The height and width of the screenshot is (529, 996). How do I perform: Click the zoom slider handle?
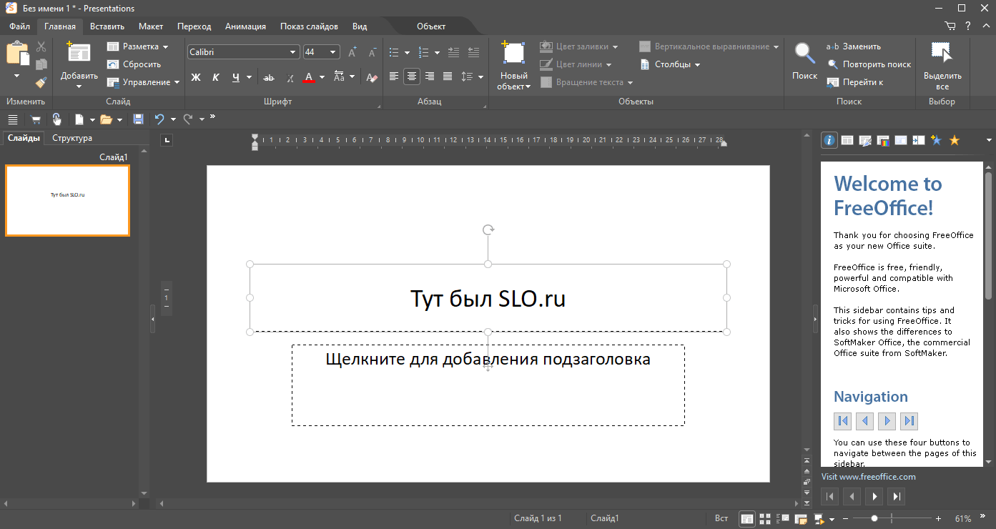coord(874,518)
